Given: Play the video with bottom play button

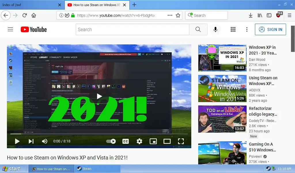Looking at the screenshot, I should 17,141.
